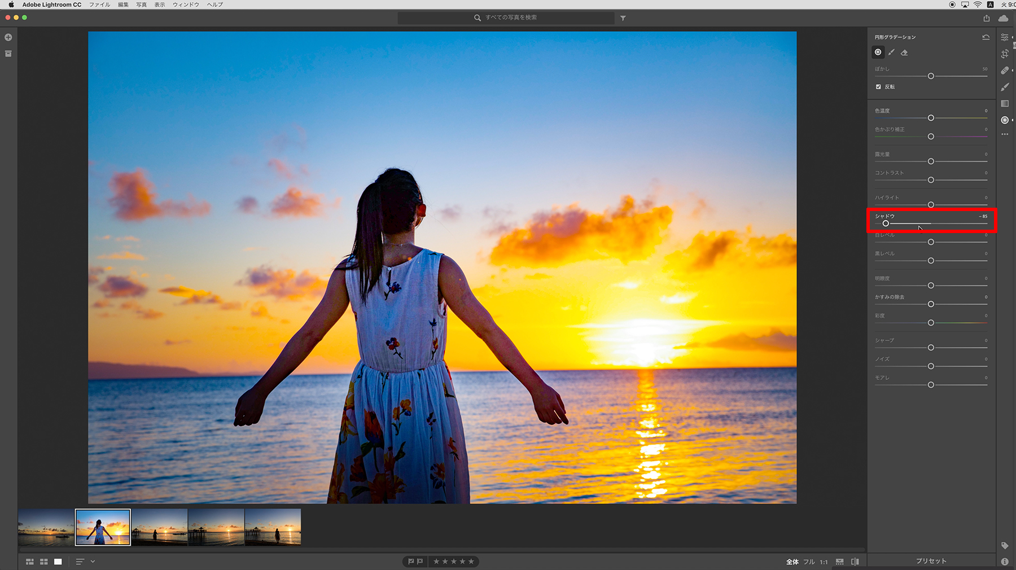1016x570 pixels.
Task: Open the cloud sync status icon
Action: pos(1003,18)
